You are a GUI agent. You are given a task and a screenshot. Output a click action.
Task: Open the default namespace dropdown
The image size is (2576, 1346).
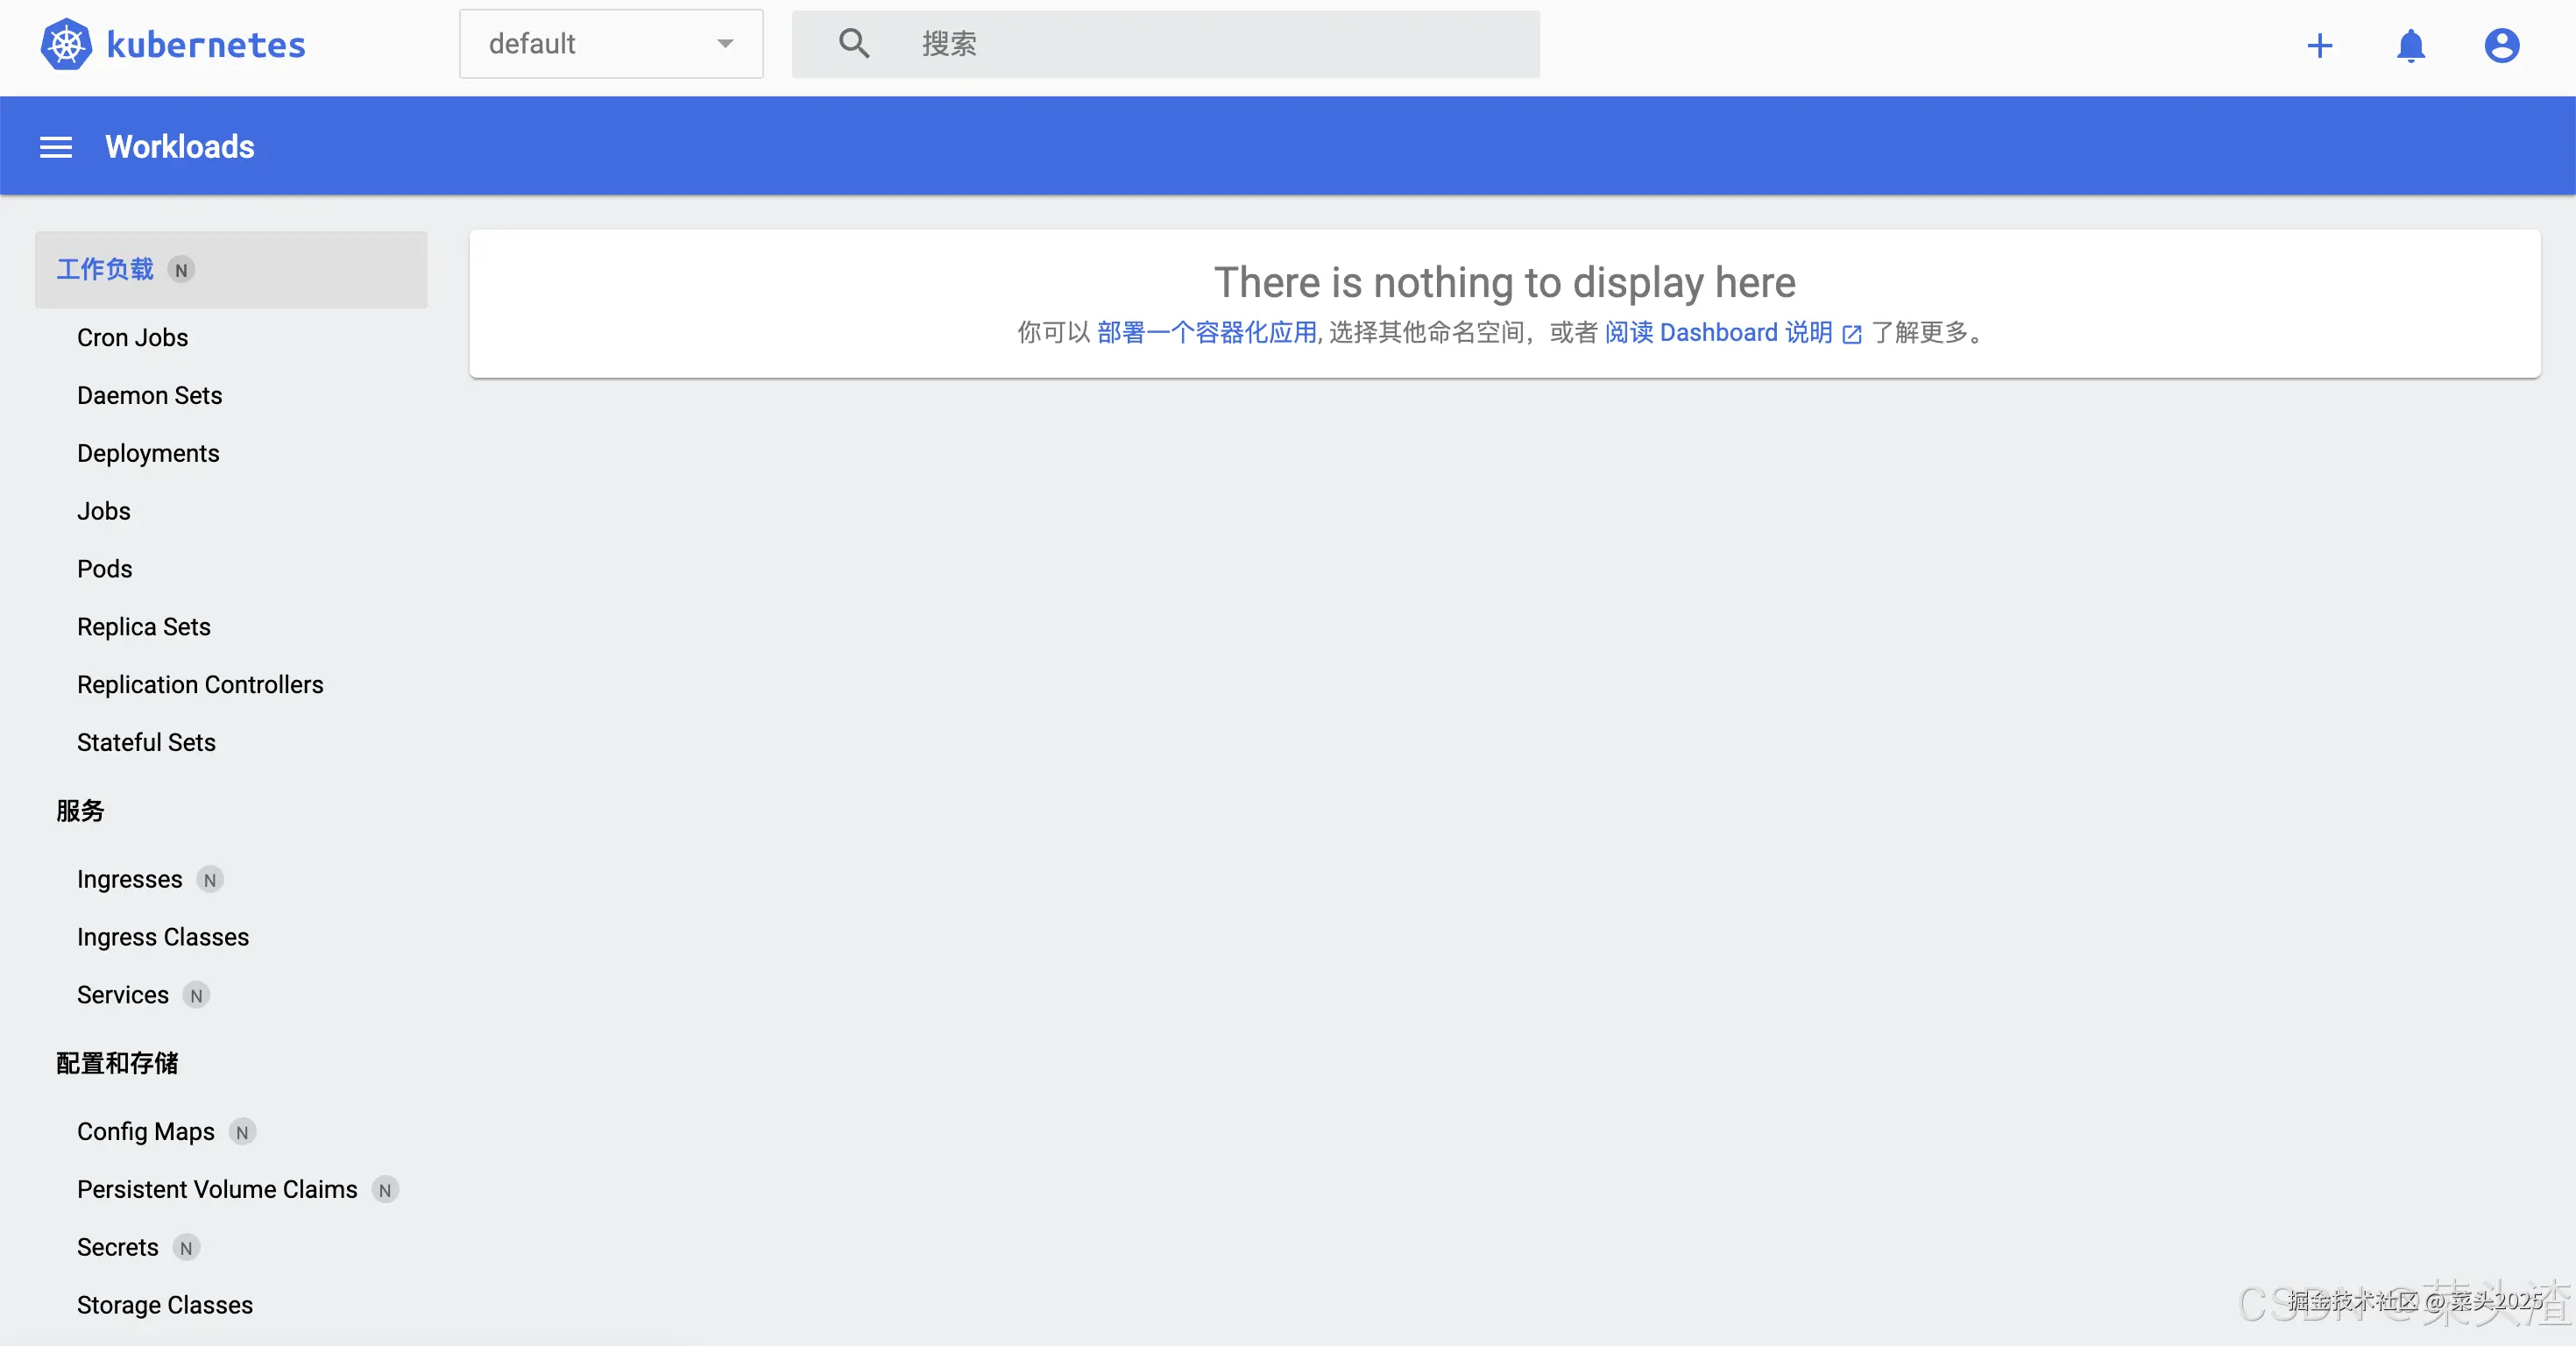point(611,44)
